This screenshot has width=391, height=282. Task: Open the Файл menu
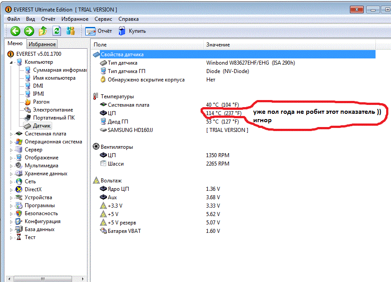[x=13, y=19]
